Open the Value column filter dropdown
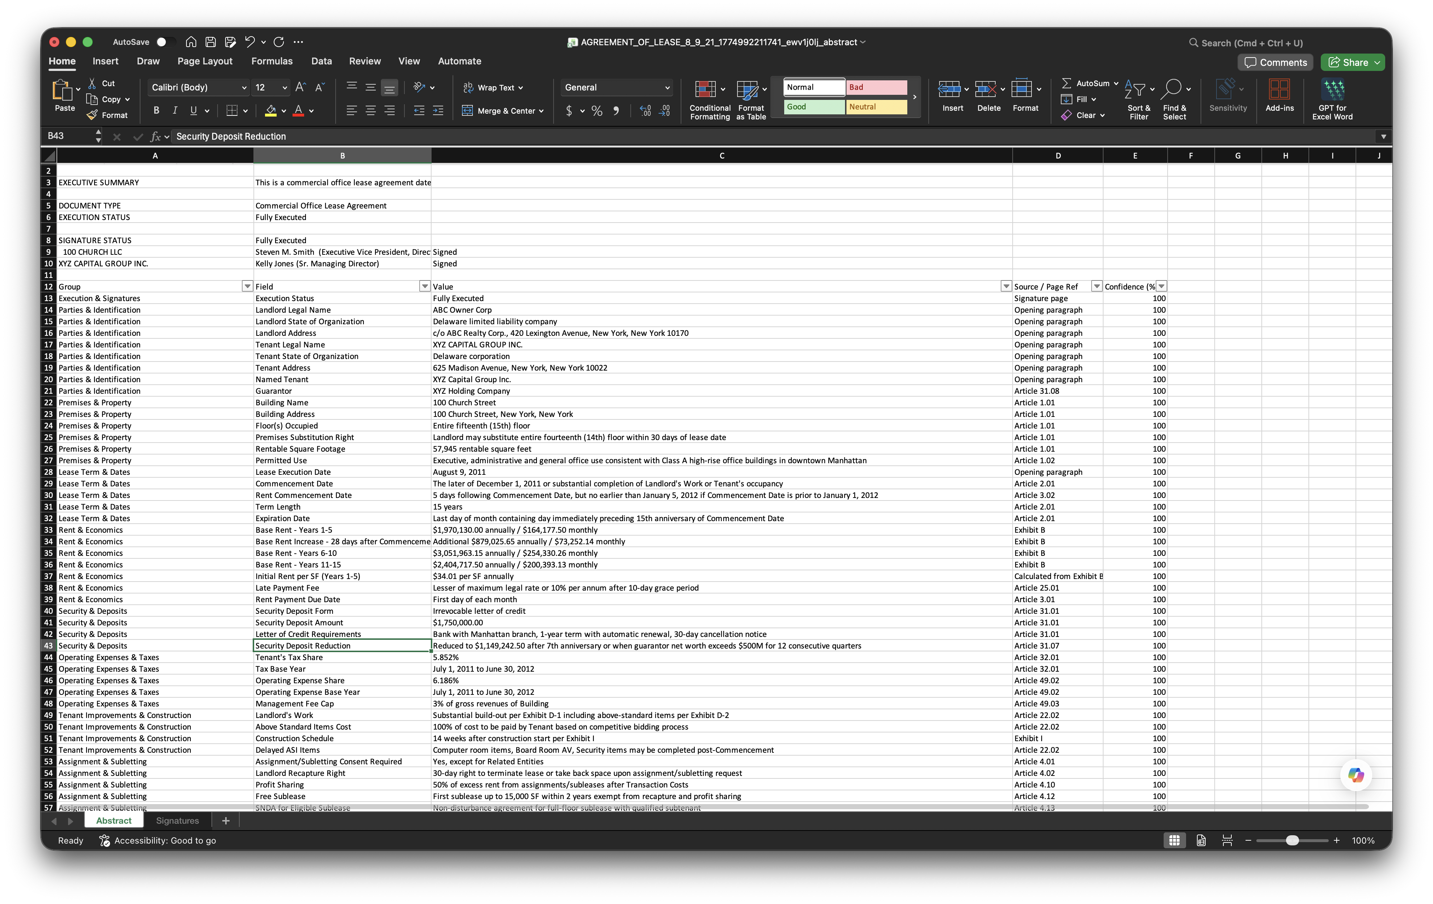Viewport: 1433px width, 904px height. [1006, 287]
